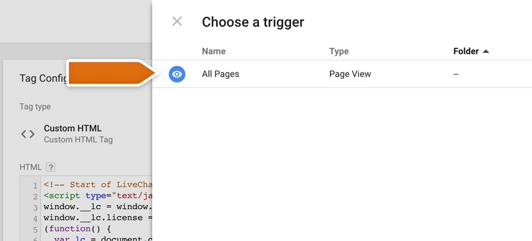Viewport: 532px width, 241px height.
Task: Click the empty folder cell for All Pages
Action: coord(455,74)
